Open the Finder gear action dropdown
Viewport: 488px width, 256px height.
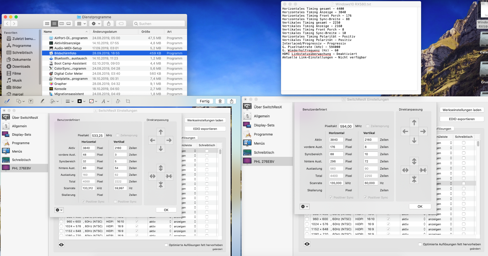pos(96,24)
